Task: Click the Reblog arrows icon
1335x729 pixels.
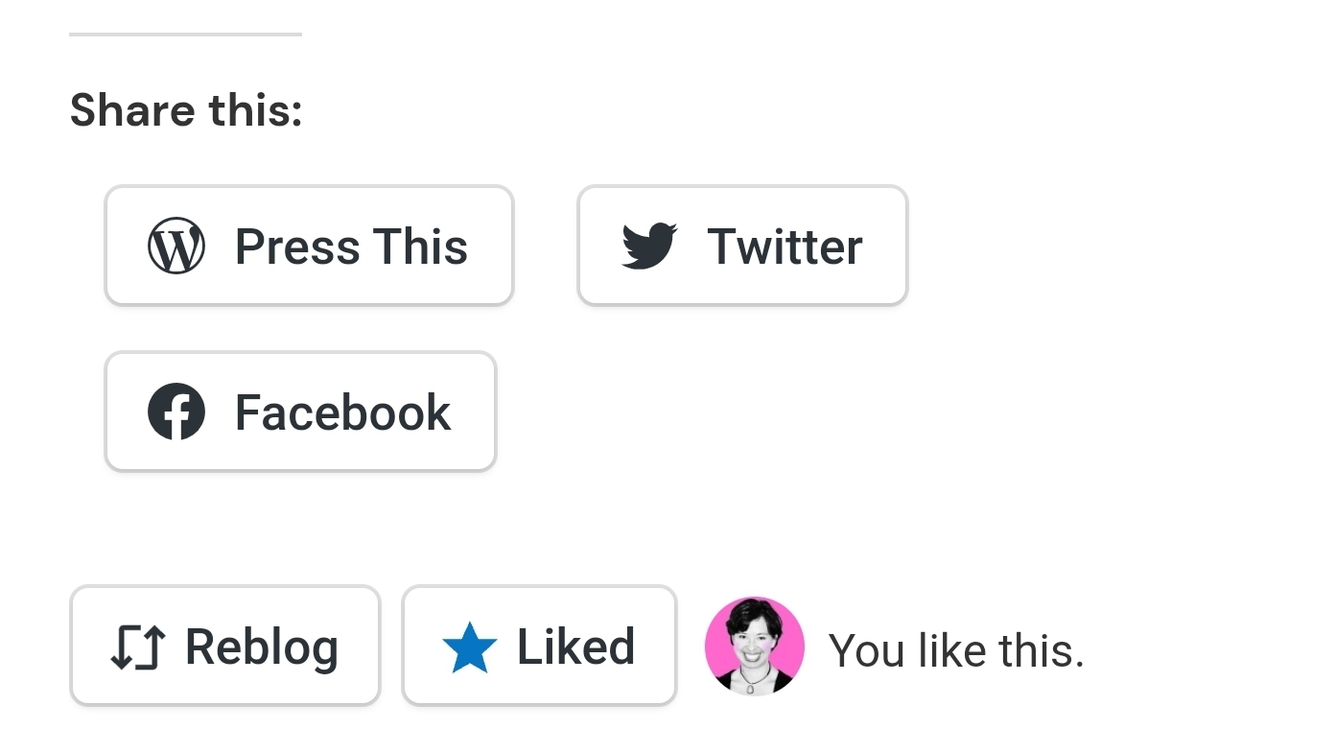Action: [138, 647]
